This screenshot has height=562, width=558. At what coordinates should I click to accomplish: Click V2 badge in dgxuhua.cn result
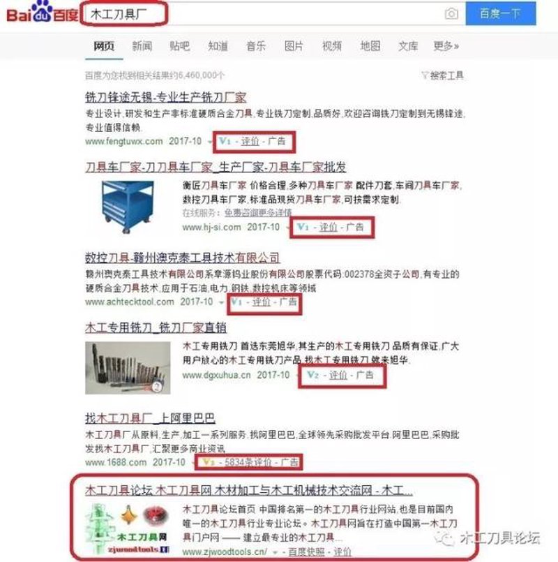pos(313,375)
